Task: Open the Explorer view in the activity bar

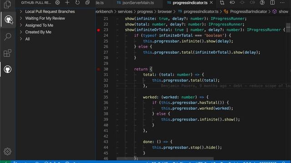Action: coord(7,4)
